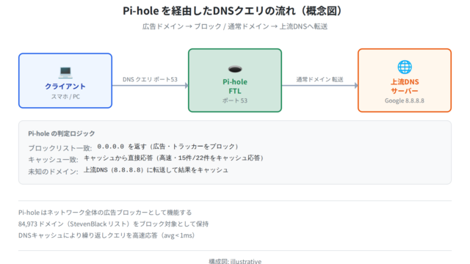Viewport: 470px width, 264px height.
Task: Click the 84,973 ドメイン StevenBlack リスト line
Action: click(x=113, y=224)
